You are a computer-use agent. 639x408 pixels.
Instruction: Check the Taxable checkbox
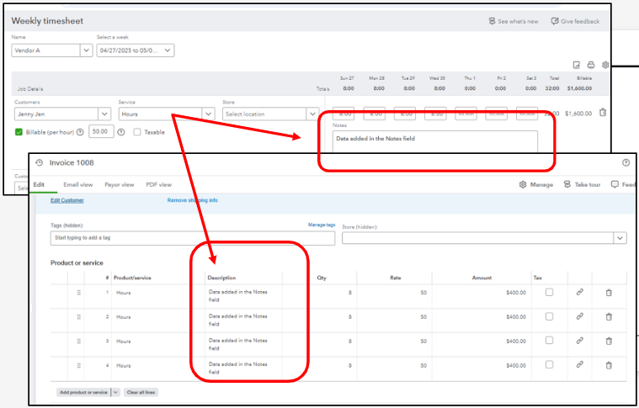click(137, 132)
